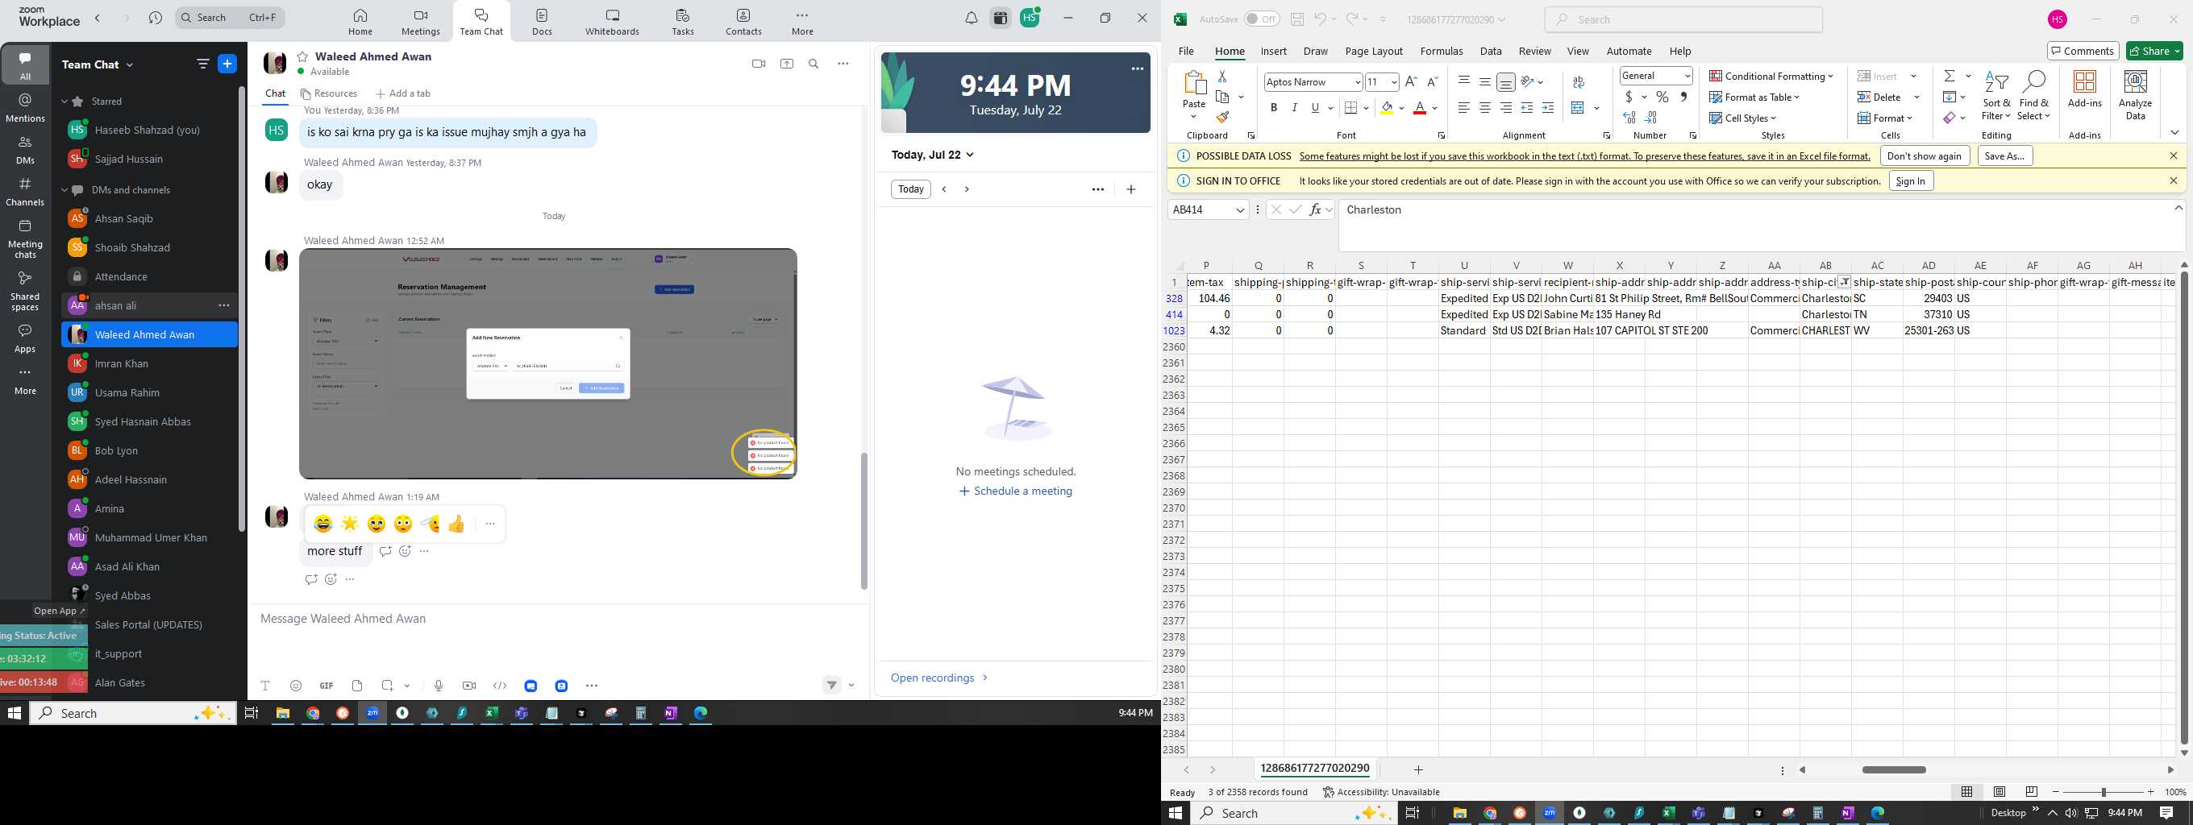Click Today button in Zoom calendar panel
2193x825 pixels.
[910, 189]
